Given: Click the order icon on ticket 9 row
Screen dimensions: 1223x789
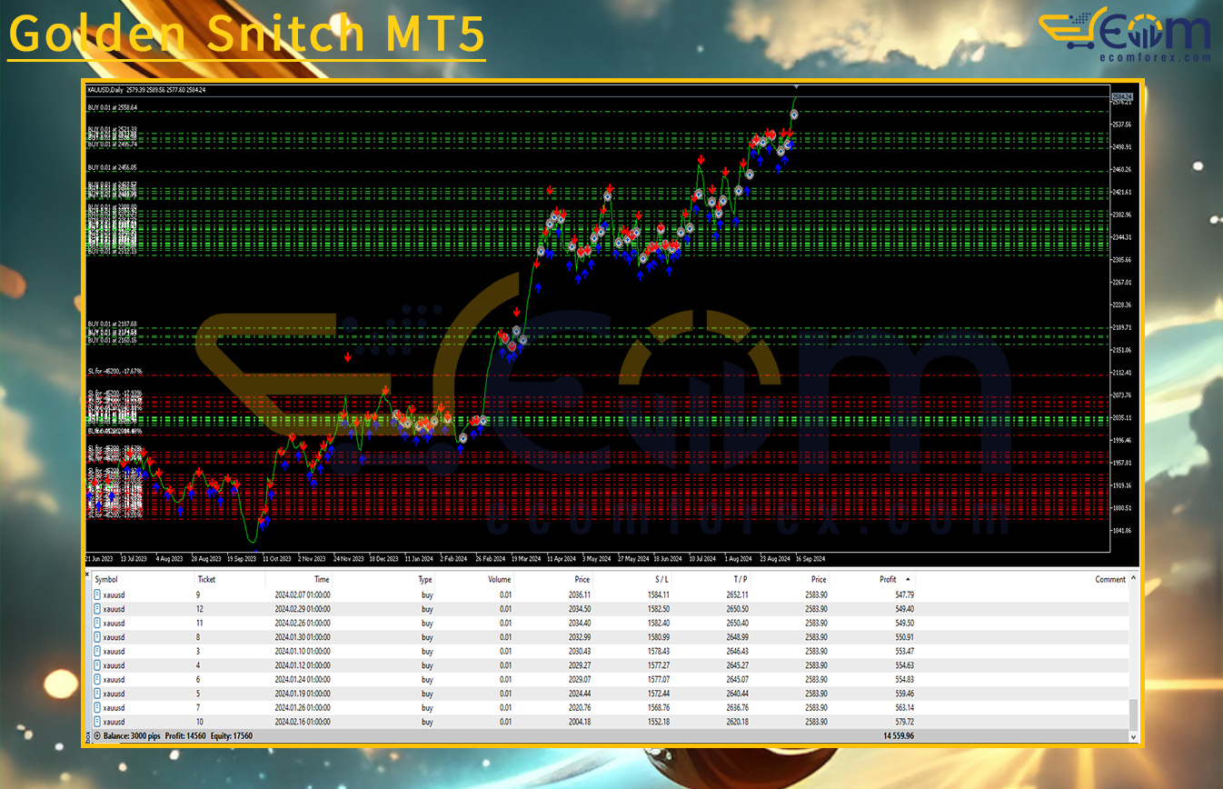Looking at the screenshot, I should [x=97, y=594].
